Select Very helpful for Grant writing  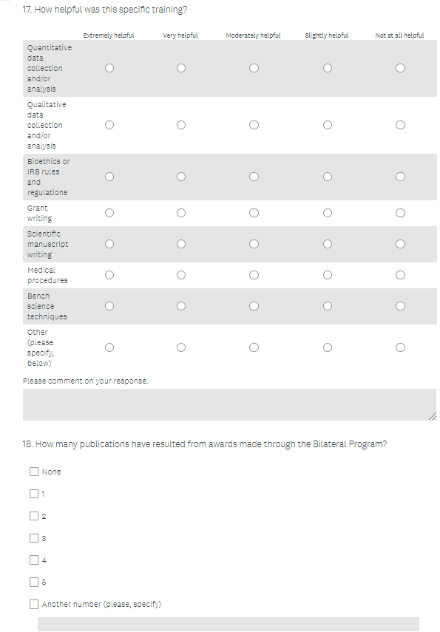[x=181, y=213]
